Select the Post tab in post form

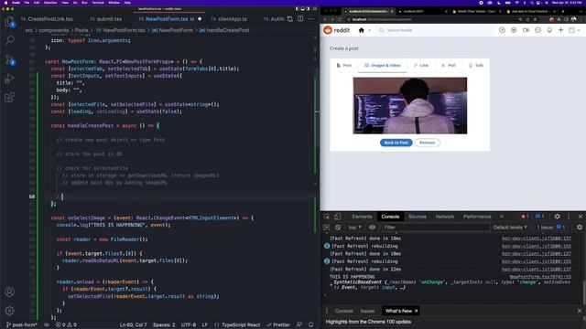(344, 65)
